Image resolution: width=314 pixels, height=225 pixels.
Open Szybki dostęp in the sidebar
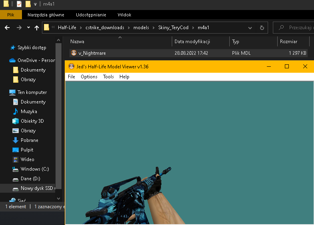coord(32,48)
